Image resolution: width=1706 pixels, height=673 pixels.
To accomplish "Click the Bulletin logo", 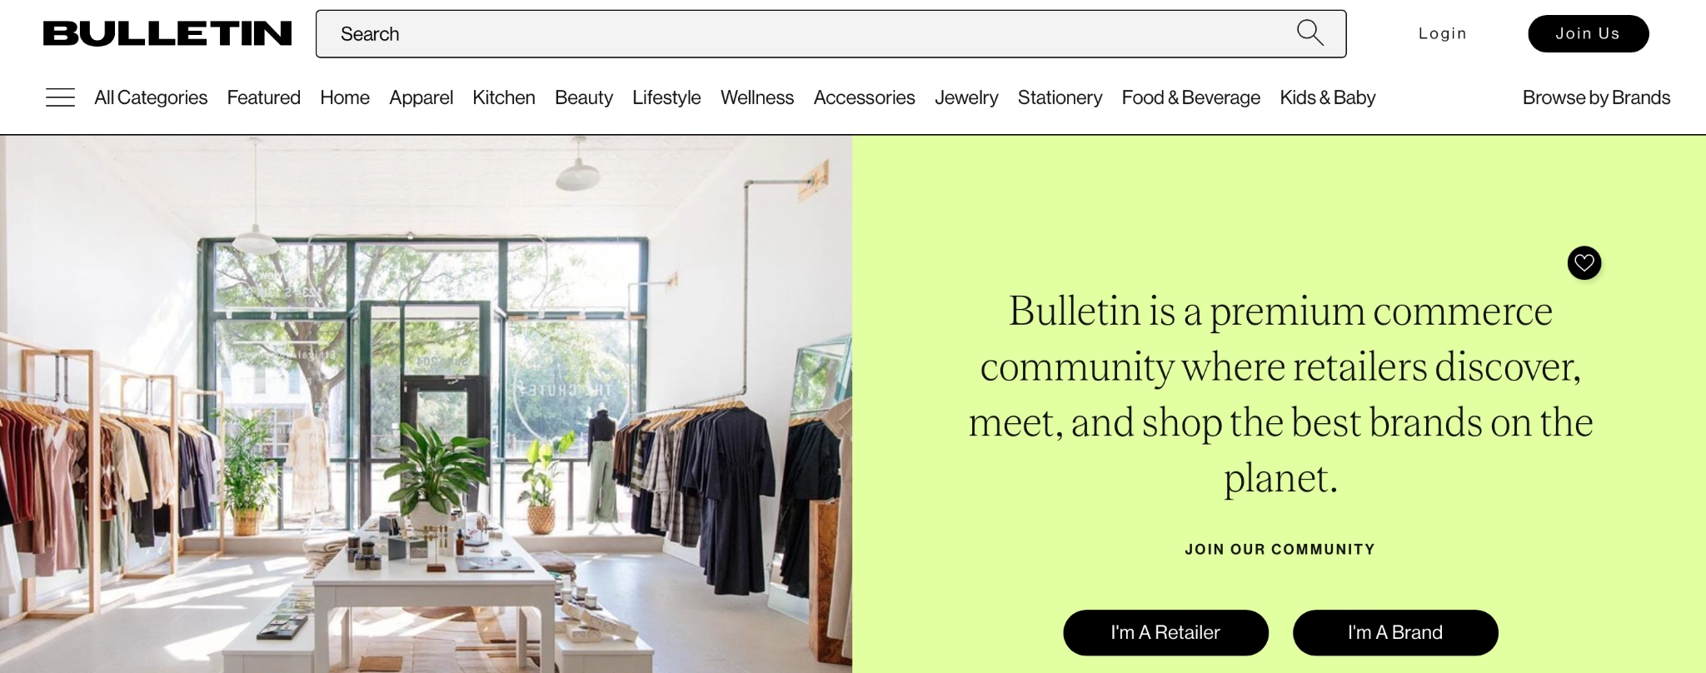I will 167,33.
